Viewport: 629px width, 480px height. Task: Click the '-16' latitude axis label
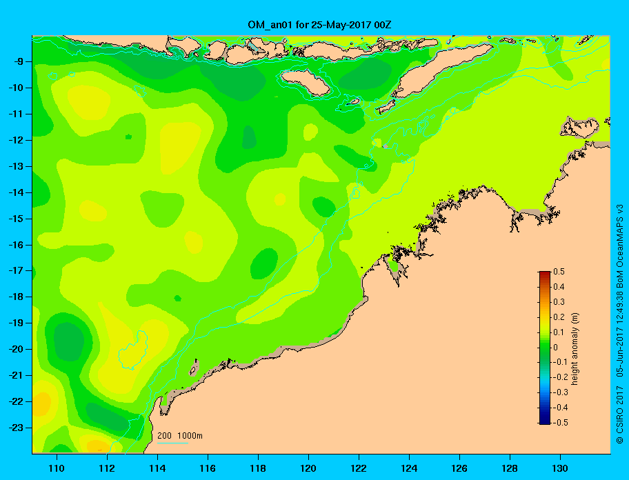pyautogui.click(x=16, y=245)
